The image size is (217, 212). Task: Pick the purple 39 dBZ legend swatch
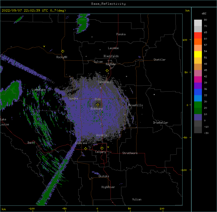[198, 86]
